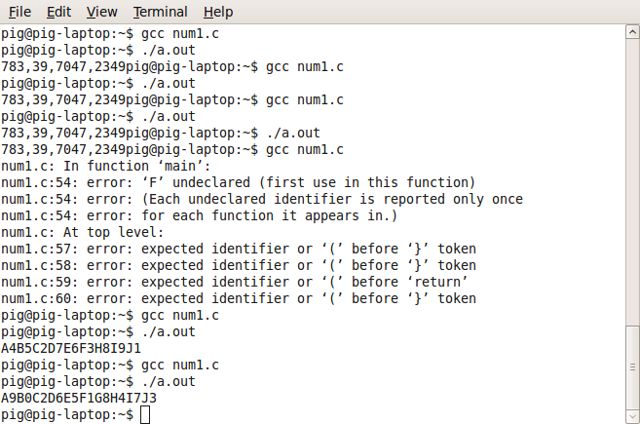Open the View menu
640x424 pixels.
point(101,12)
